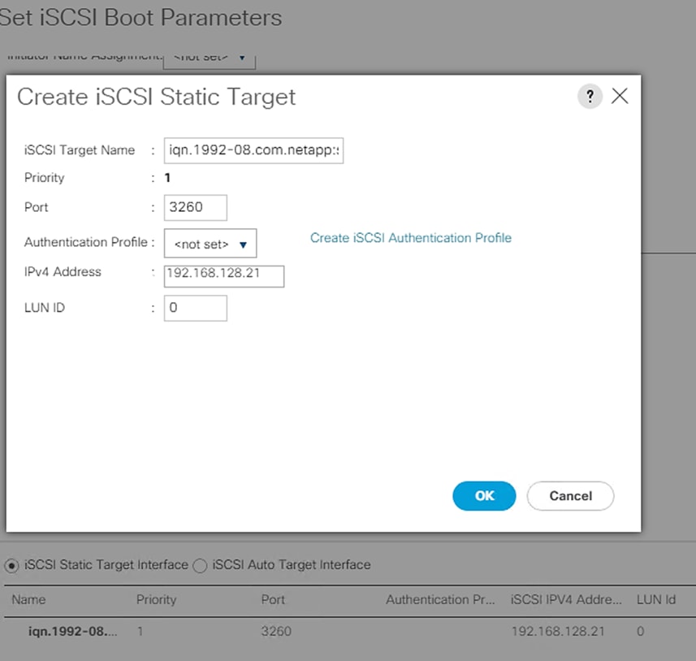Open the Initiator Name Assignment dropdown

click(x=210, y=58)
